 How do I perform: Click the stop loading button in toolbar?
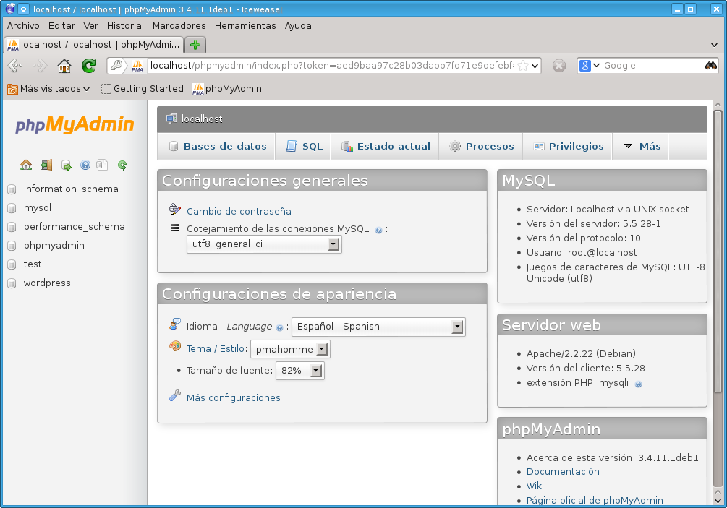click(559, 66)
